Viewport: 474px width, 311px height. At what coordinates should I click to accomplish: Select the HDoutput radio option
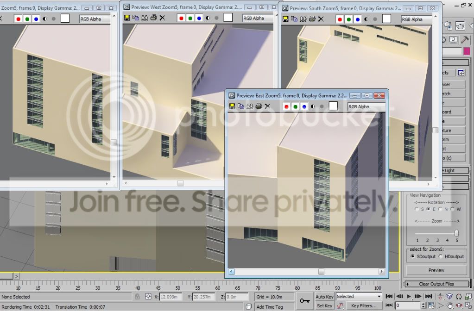tap(441, 256)
